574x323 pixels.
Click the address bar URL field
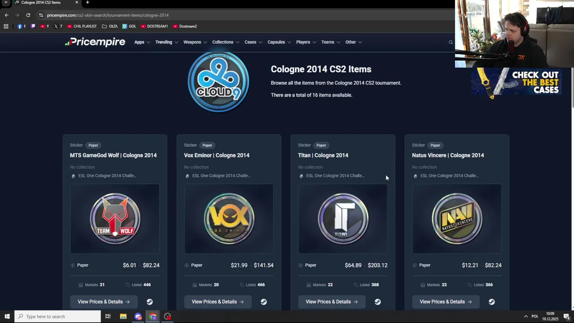coord(242,15)
